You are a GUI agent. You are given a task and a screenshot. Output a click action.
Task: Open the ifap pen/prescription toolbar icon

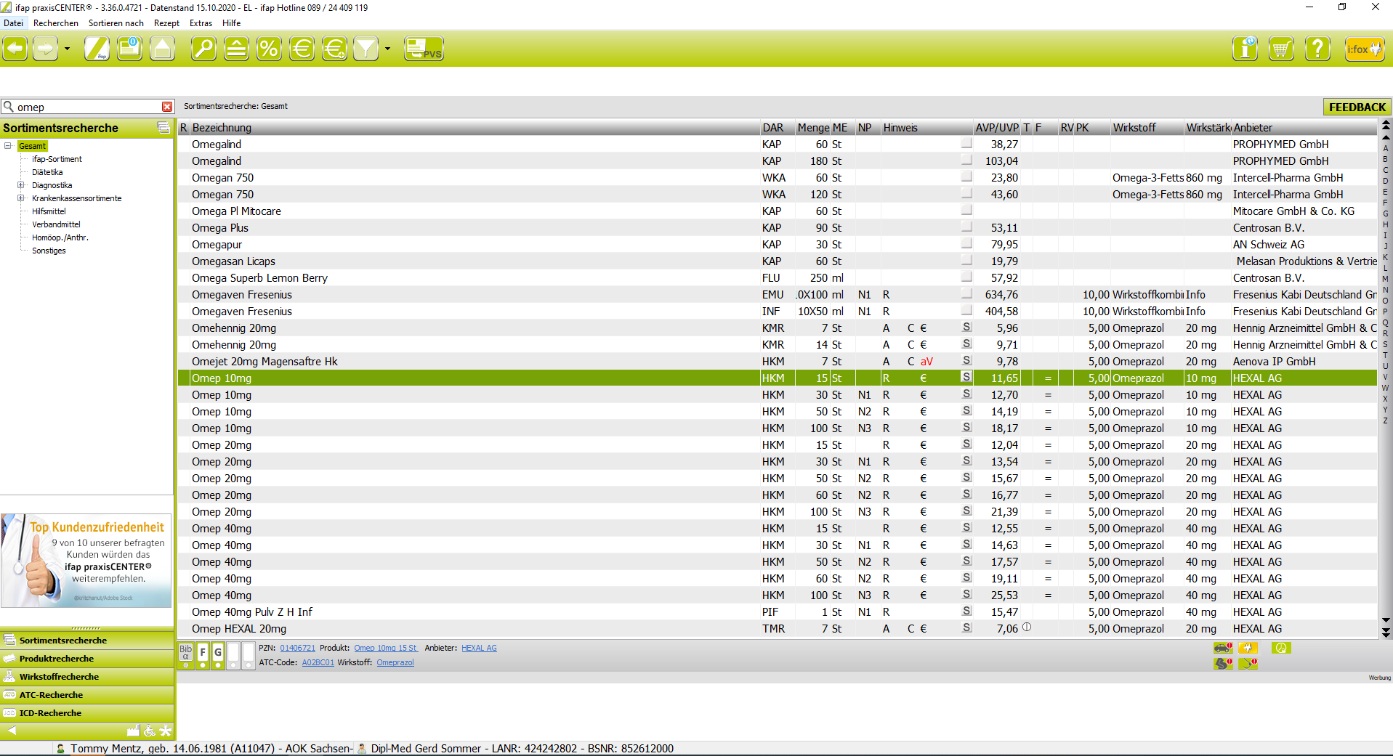(x=97, y=49)
